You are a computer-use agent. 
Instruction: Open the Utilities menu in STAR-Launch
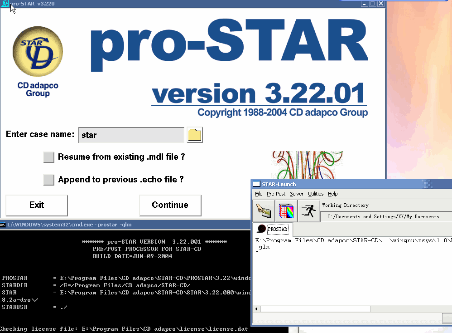pos(316,194)
